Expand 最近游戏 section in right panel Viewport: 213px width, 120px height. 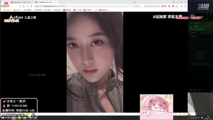coord(193,36)
